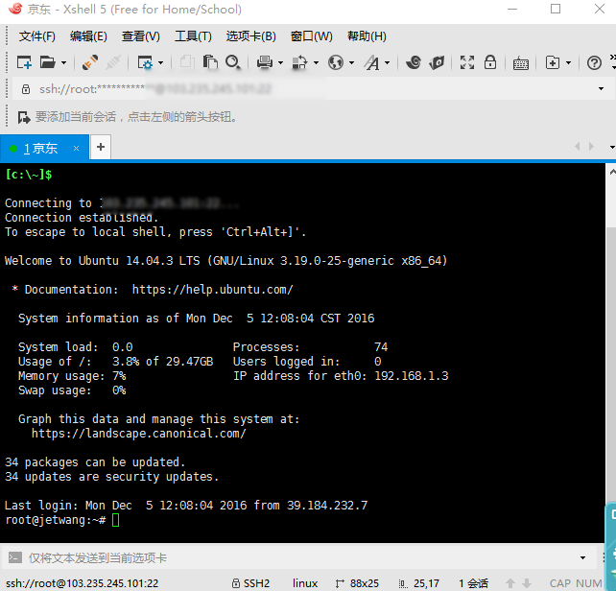Image resolution: width=616 pixels, height=591 pixels.
Task: Open the 选项卡(B) menu
Action: [251, 36]
